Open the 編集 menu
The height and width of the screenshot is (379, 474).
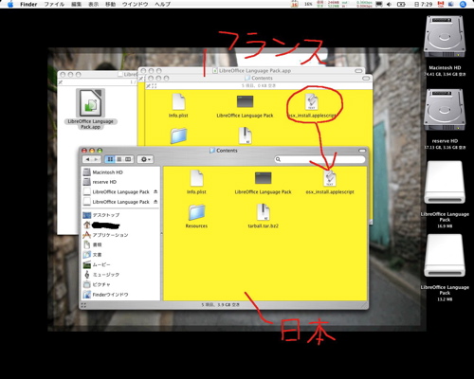pyautogui.click(x=77, y=4)
